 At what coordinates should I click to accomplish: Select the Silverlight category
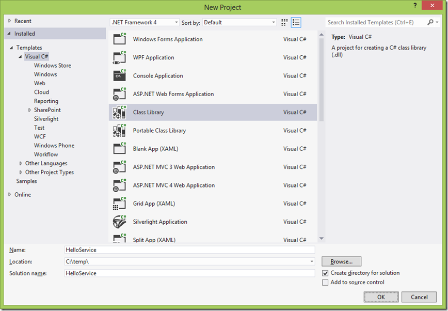[x=46, y=119]
